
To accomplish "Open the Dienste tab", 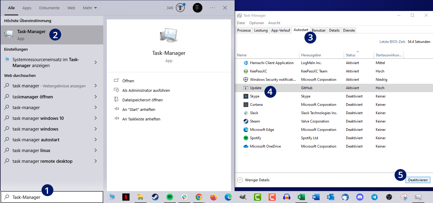I will (x=349, y=30).
